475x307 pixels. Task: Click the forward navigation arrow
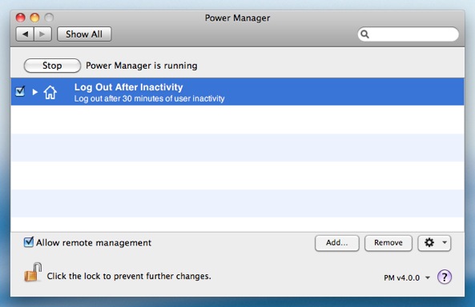point(42,34)
